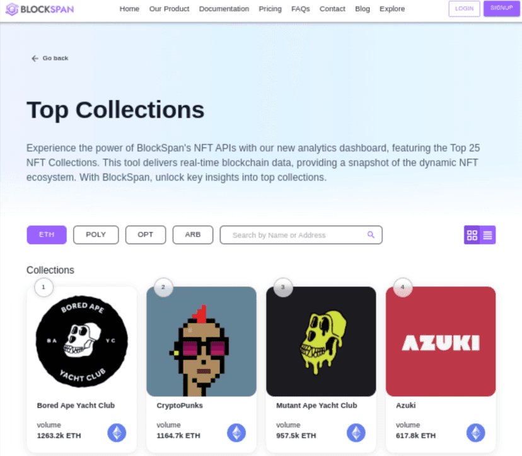Click the Go back arrow icon

tap(35, 58)
